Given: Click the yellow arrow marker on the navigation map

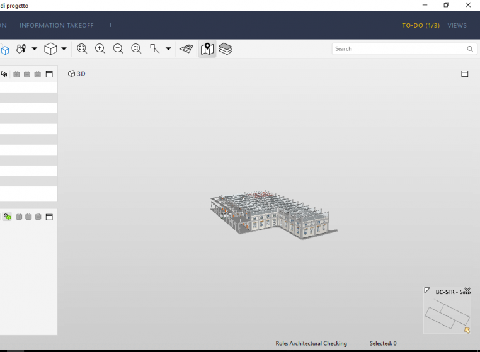Looking at the screenshot, I should [467, 330].
